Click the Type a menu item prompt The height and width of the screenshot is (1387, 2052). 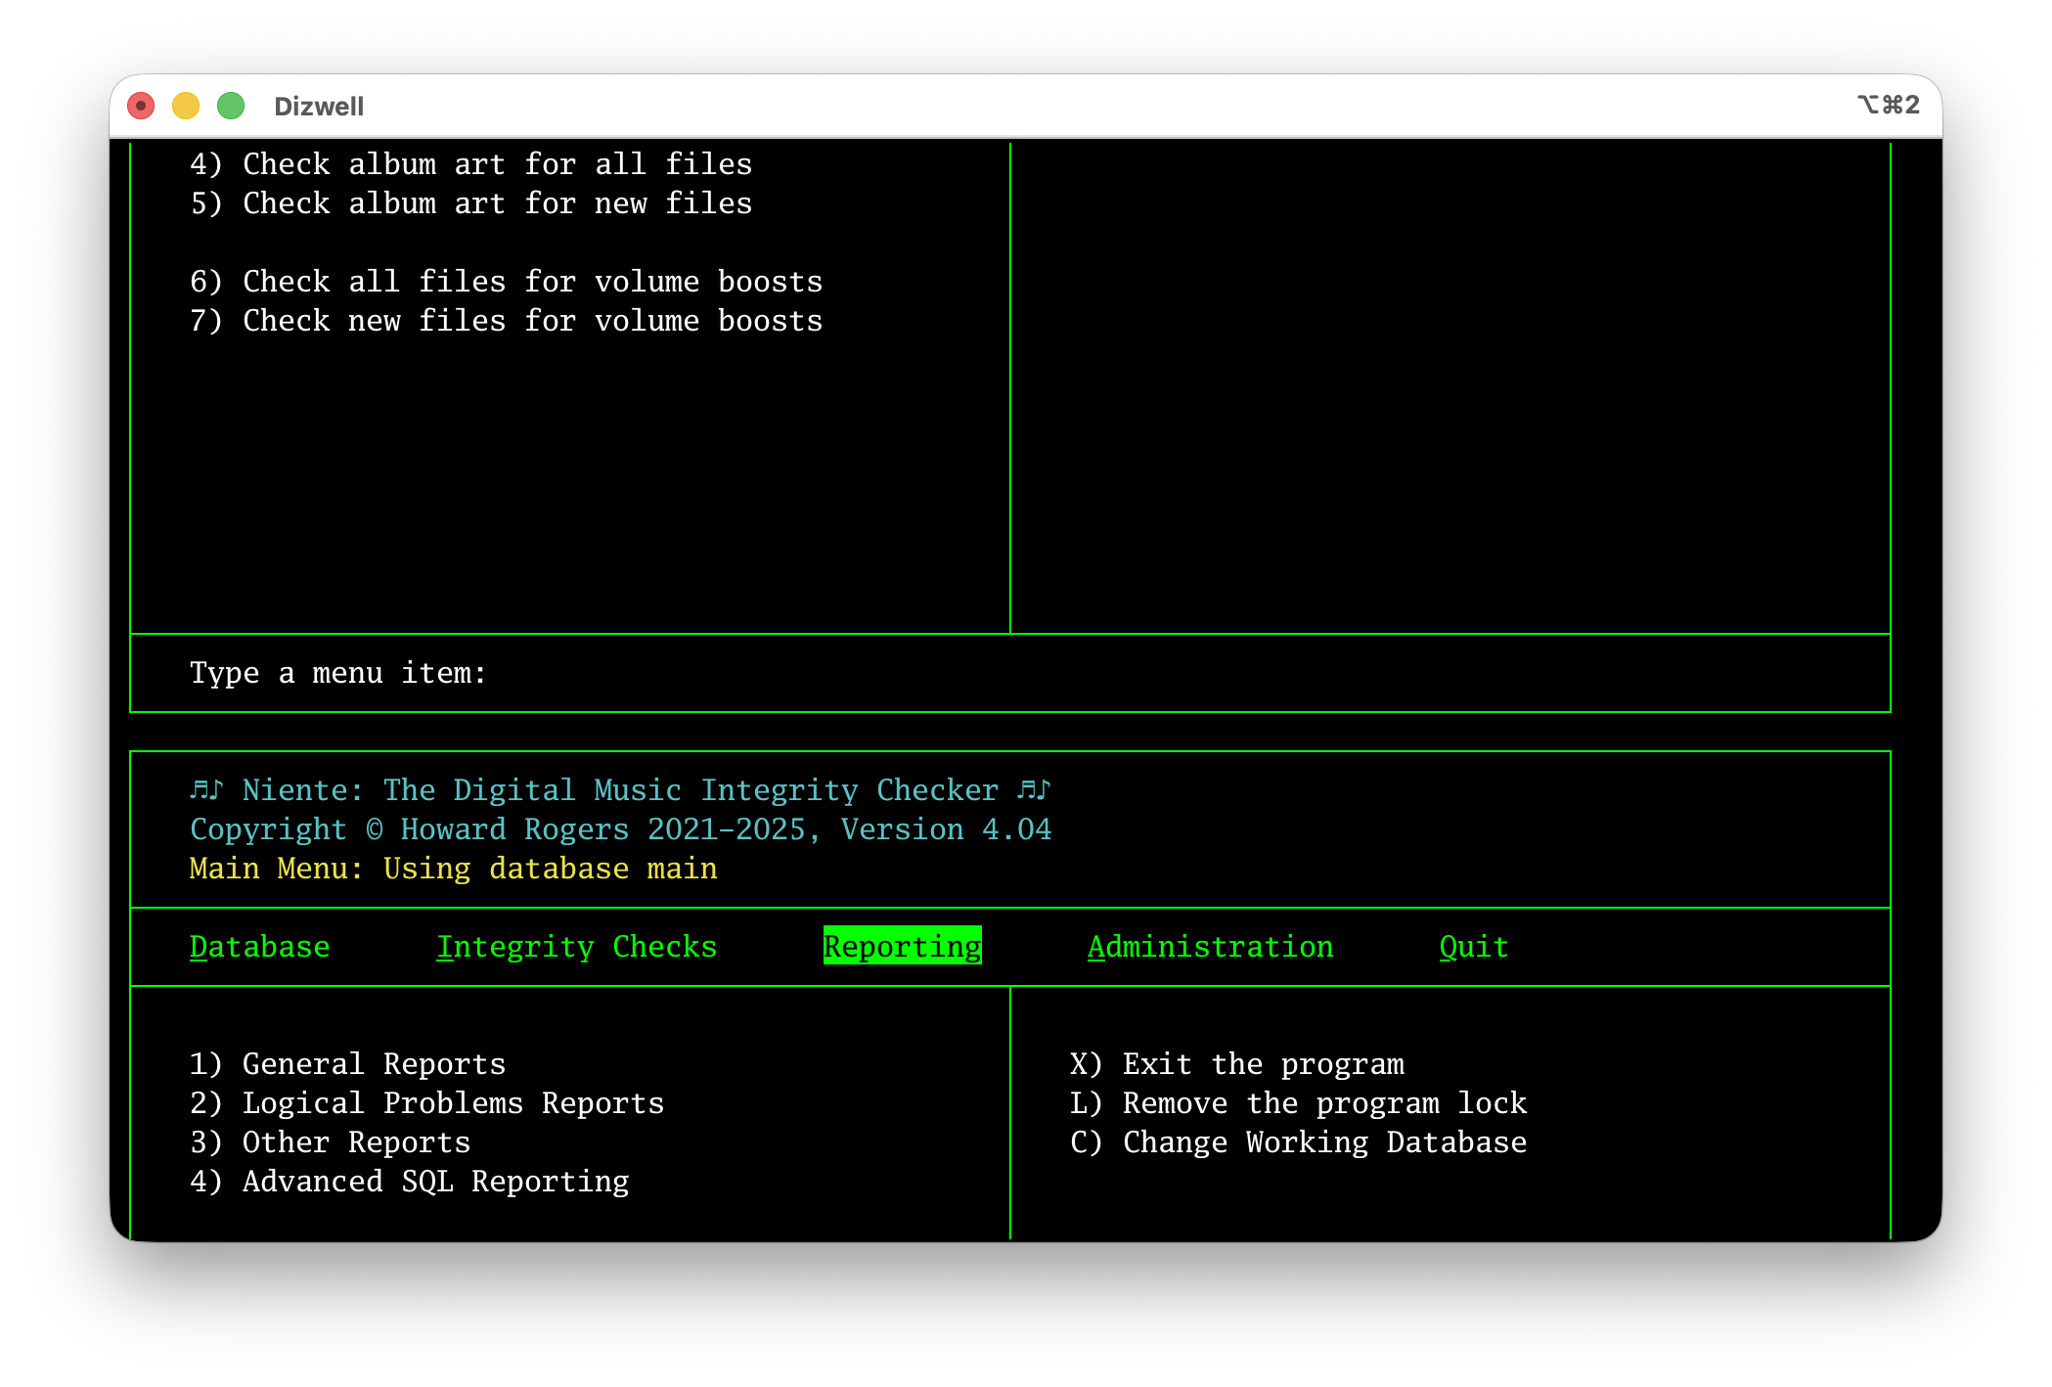click(x=337, y=673)
